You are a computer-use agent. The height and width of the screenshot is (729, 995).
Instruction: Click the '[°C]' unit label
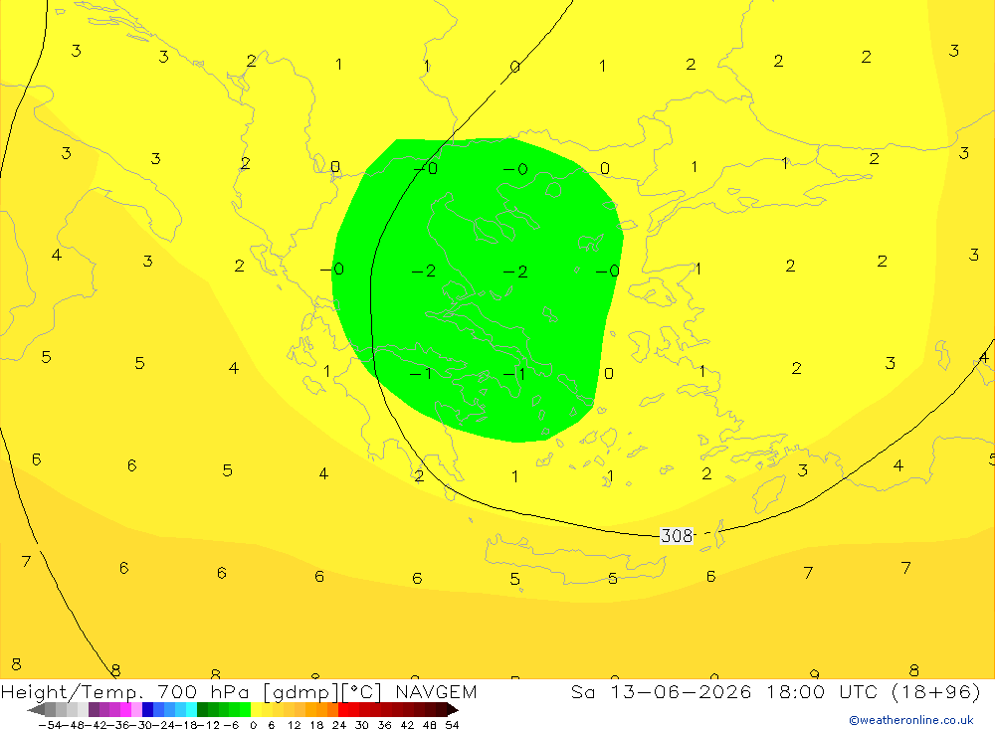pos(362,691)
